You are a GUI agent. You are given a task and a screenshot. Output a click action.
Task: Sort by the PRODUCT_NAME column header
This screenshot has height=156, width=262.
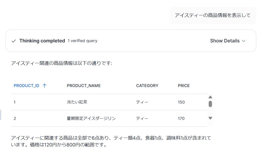(84, 86)
